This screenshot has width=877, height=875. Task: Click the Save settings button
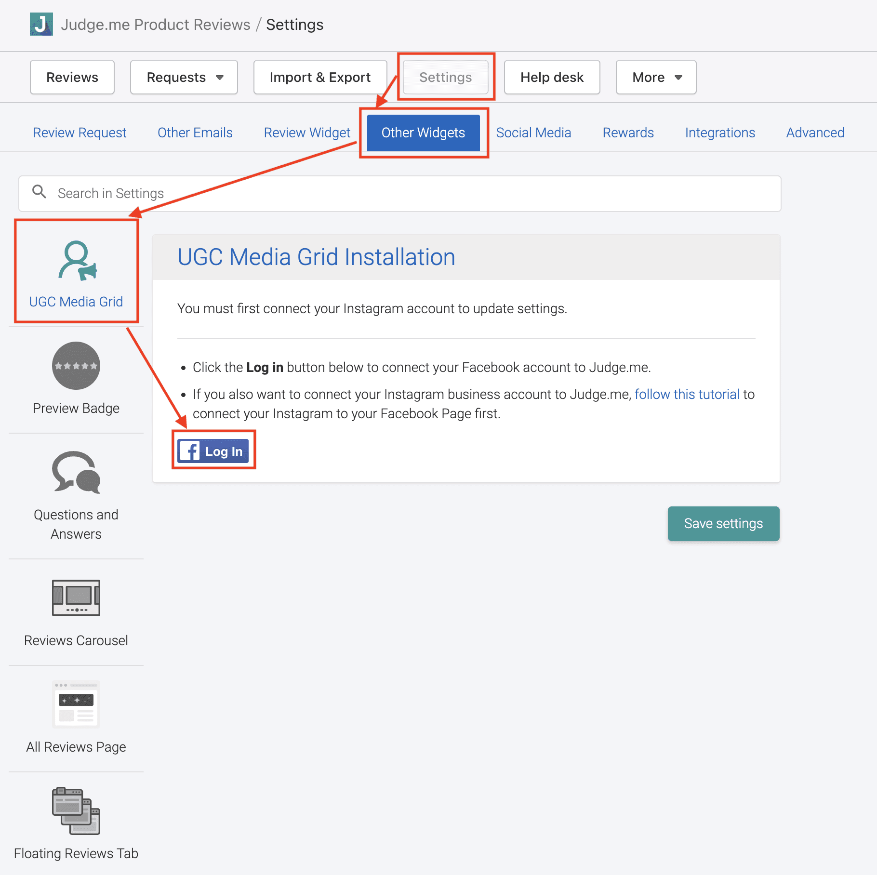[x=723, y=524]
